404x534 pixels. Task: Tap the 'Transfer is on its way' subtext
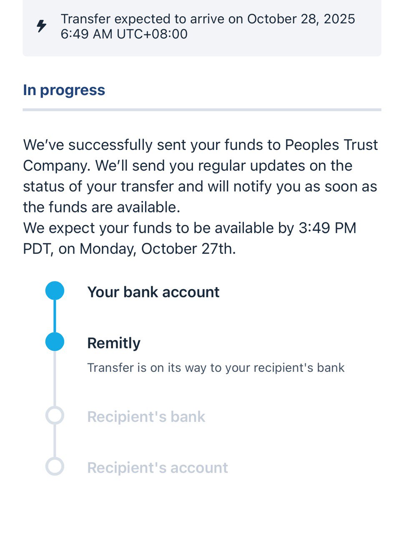click(216, 368)
